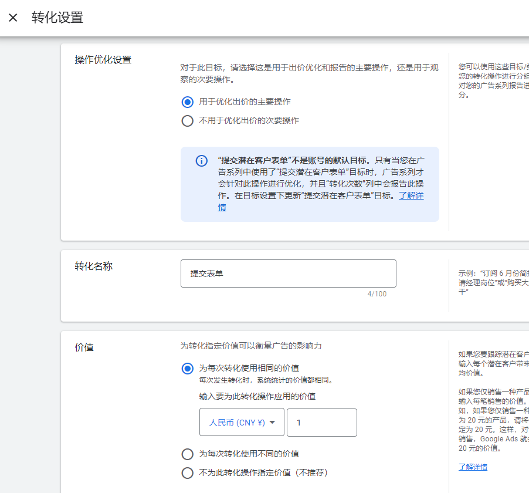Choose 为每次转化使用相同的价值 option
The height and width of the screenshot is (493, 529).
pyautogui.click(x=187, y=369)
